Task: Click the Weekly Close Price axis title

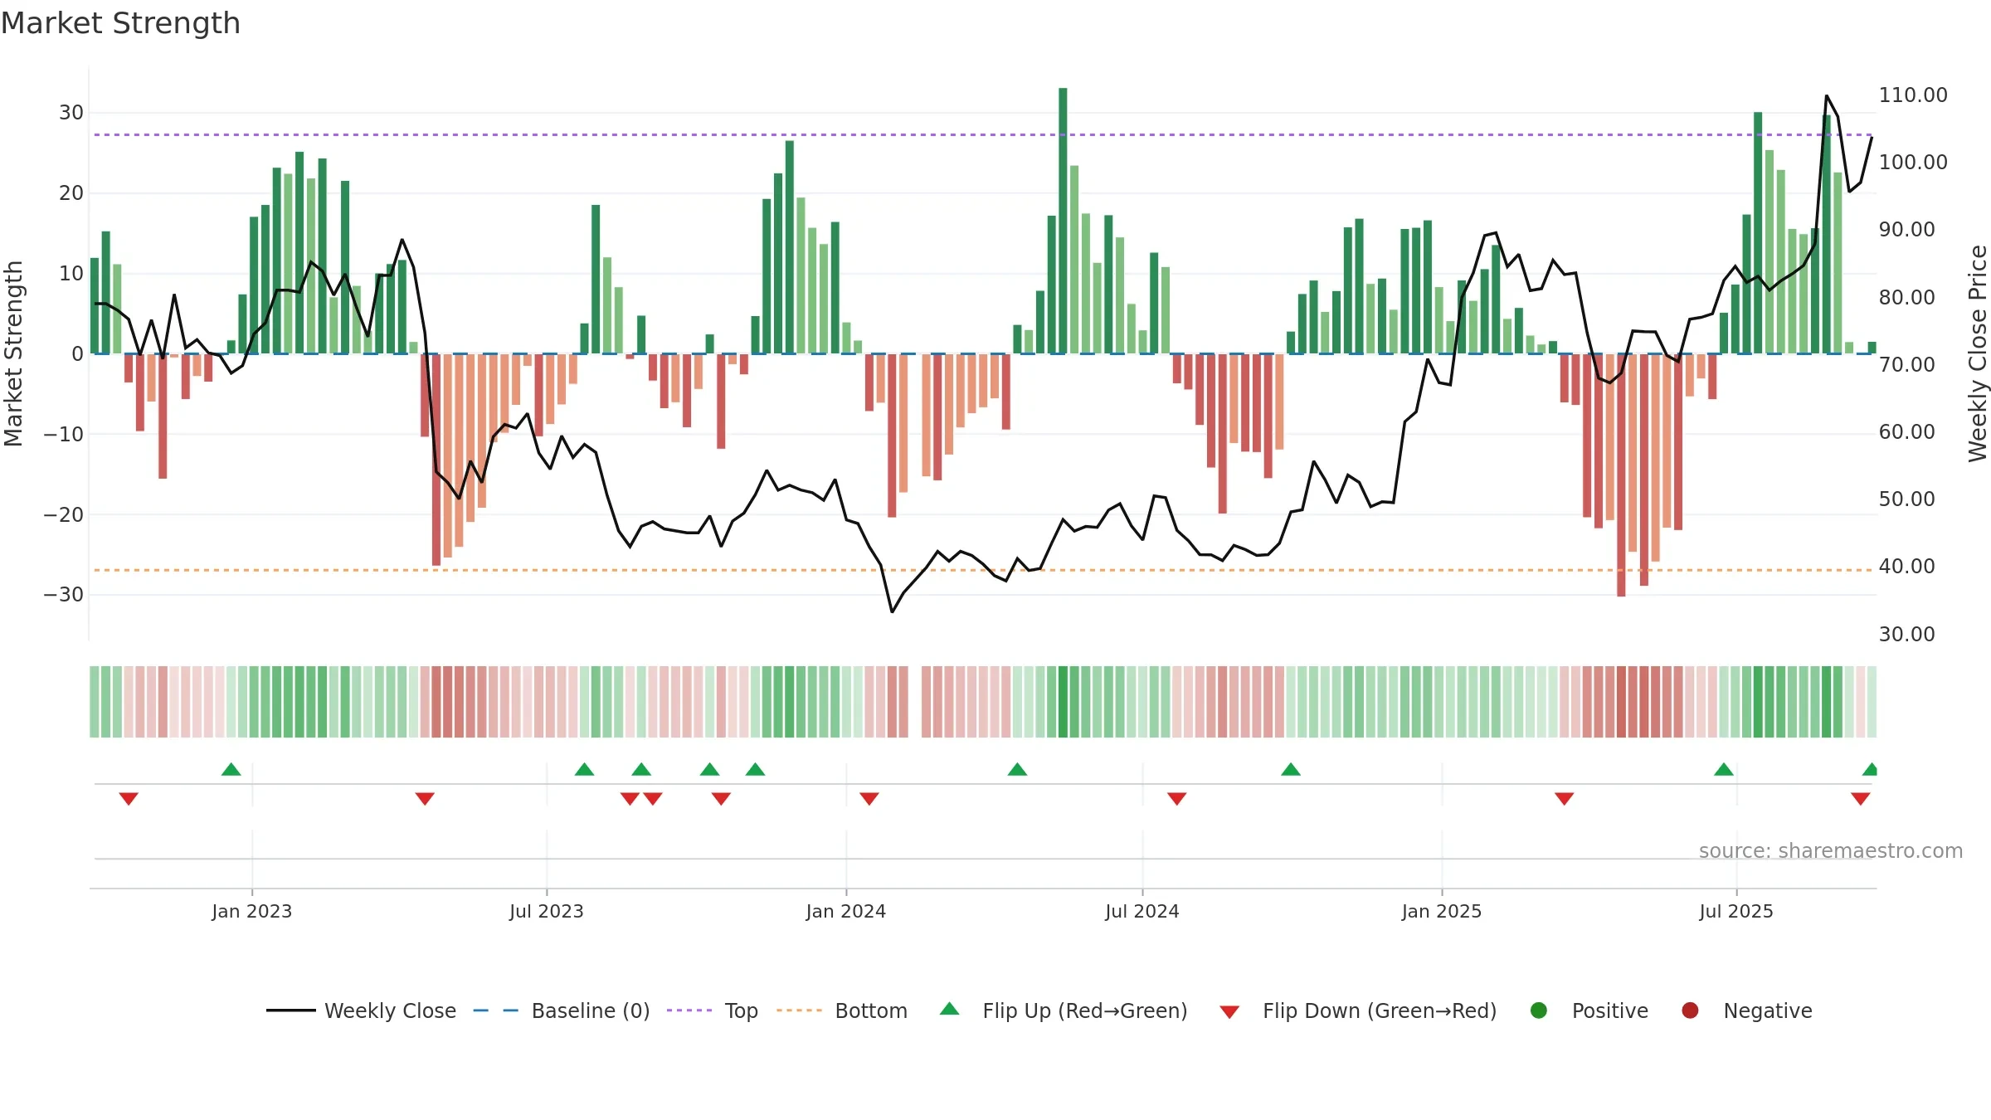Action: coord(1978,353)
